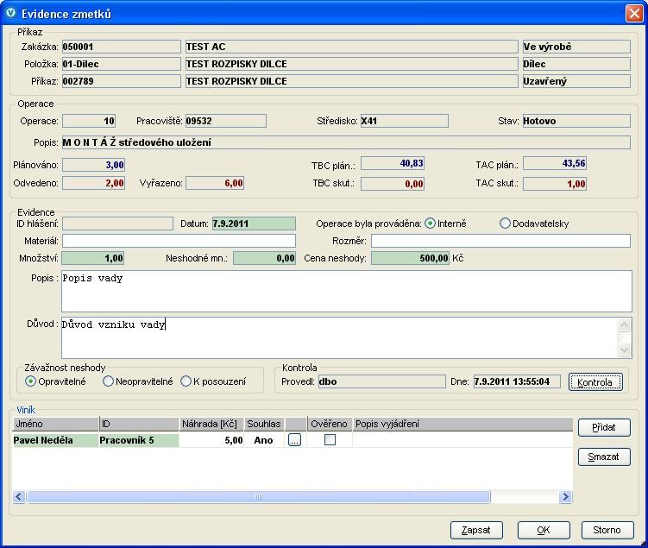
Task: Click the Ano Souhlas cell
Action: [x=264, y=440]
